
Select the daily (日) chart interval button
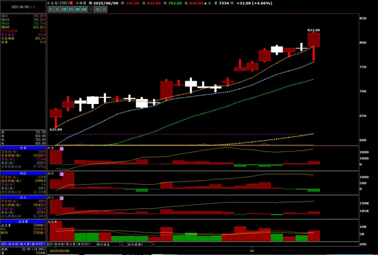90,9
